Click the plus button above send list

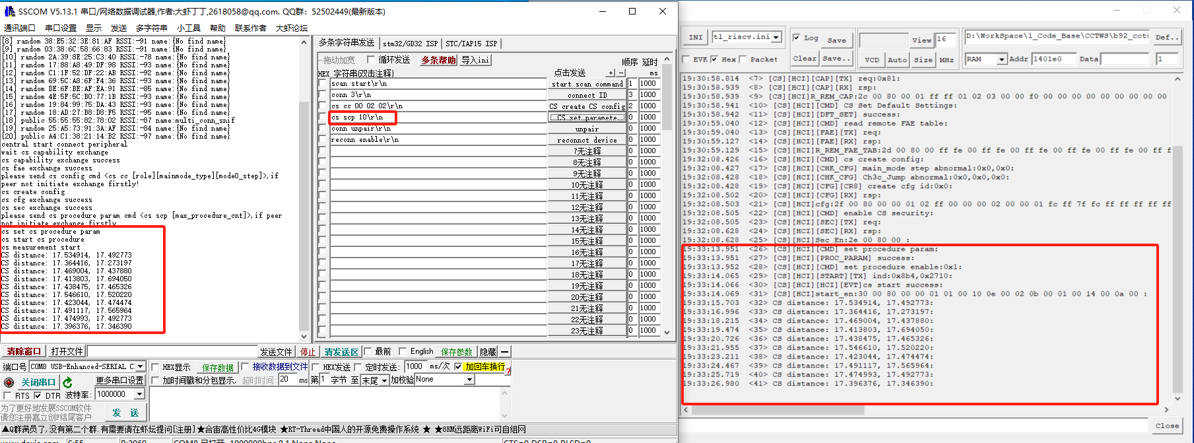611,73
